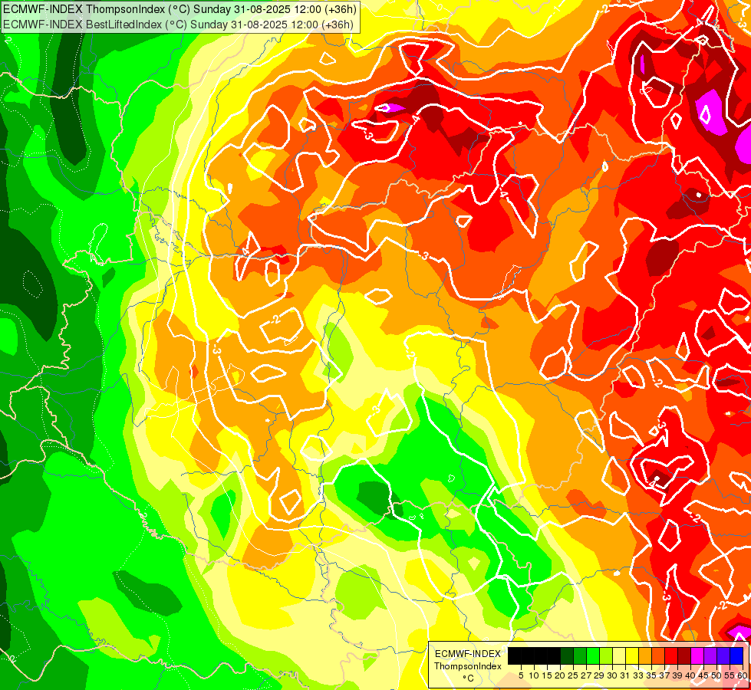Click the legend value 60

742,675
